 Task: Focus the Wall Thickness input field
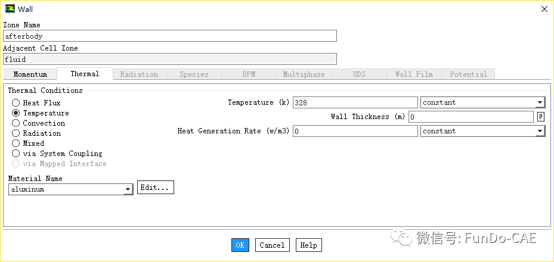pos(471,117)
